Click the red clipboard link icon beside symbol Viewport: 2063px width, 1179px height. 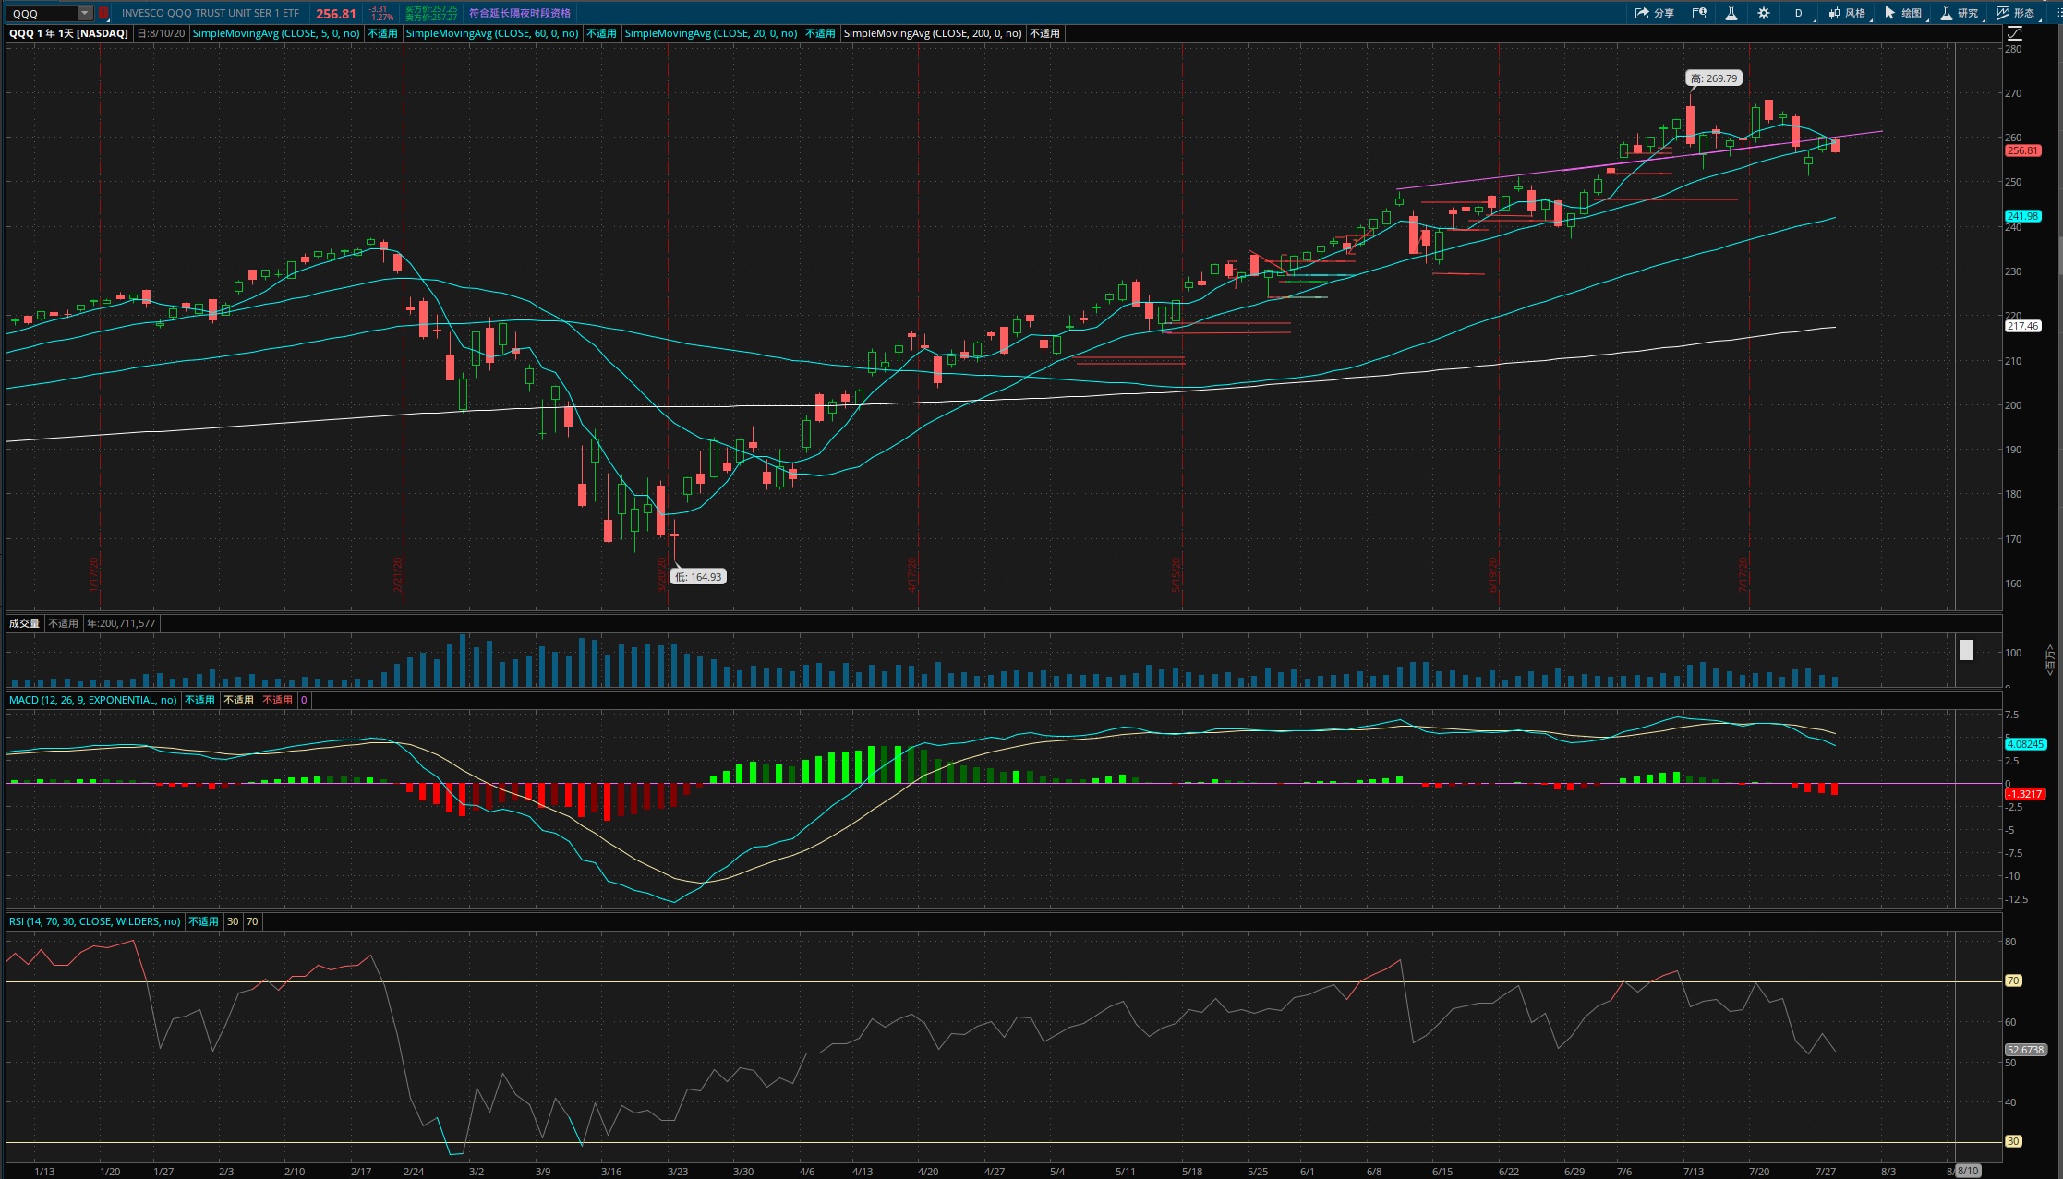103,13
